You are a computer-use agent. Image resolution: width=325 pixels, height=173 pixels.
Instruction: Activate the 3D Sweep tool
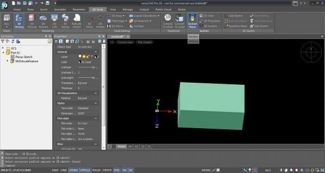pyautogui.click(x=66, y=20)
